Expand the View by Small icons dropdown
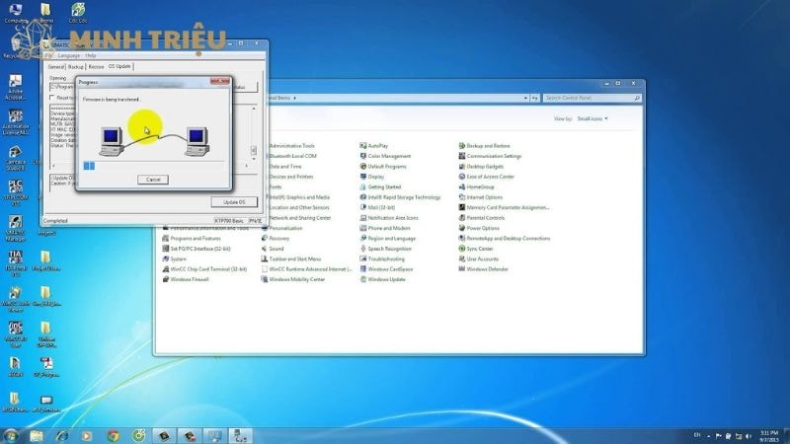Screen dimensions: 790x444 593,118
